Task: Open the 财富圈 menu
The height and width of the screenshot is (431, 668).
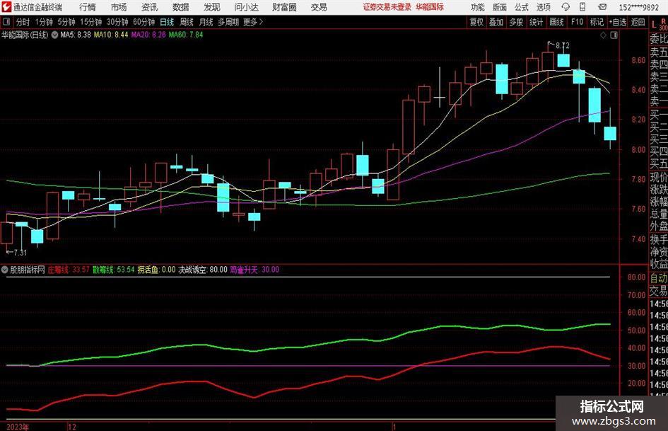Action: [x=284, y=7]
